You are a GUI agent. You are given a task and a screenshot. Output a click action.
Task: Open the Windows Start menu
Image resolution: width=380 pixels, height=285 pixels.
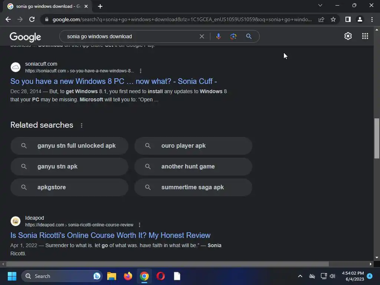coord(12,276)
